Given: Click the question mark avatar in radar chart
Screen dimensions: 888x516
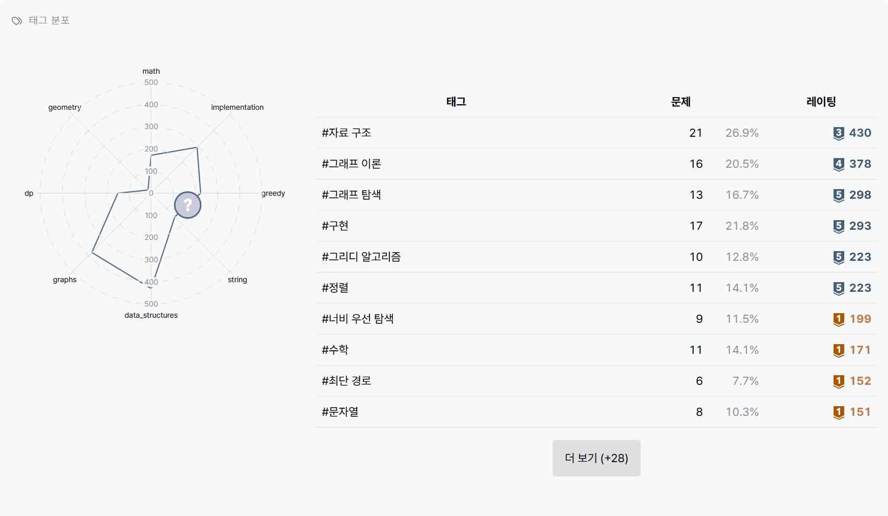Looking at the screenshot, I should (188, 204).
